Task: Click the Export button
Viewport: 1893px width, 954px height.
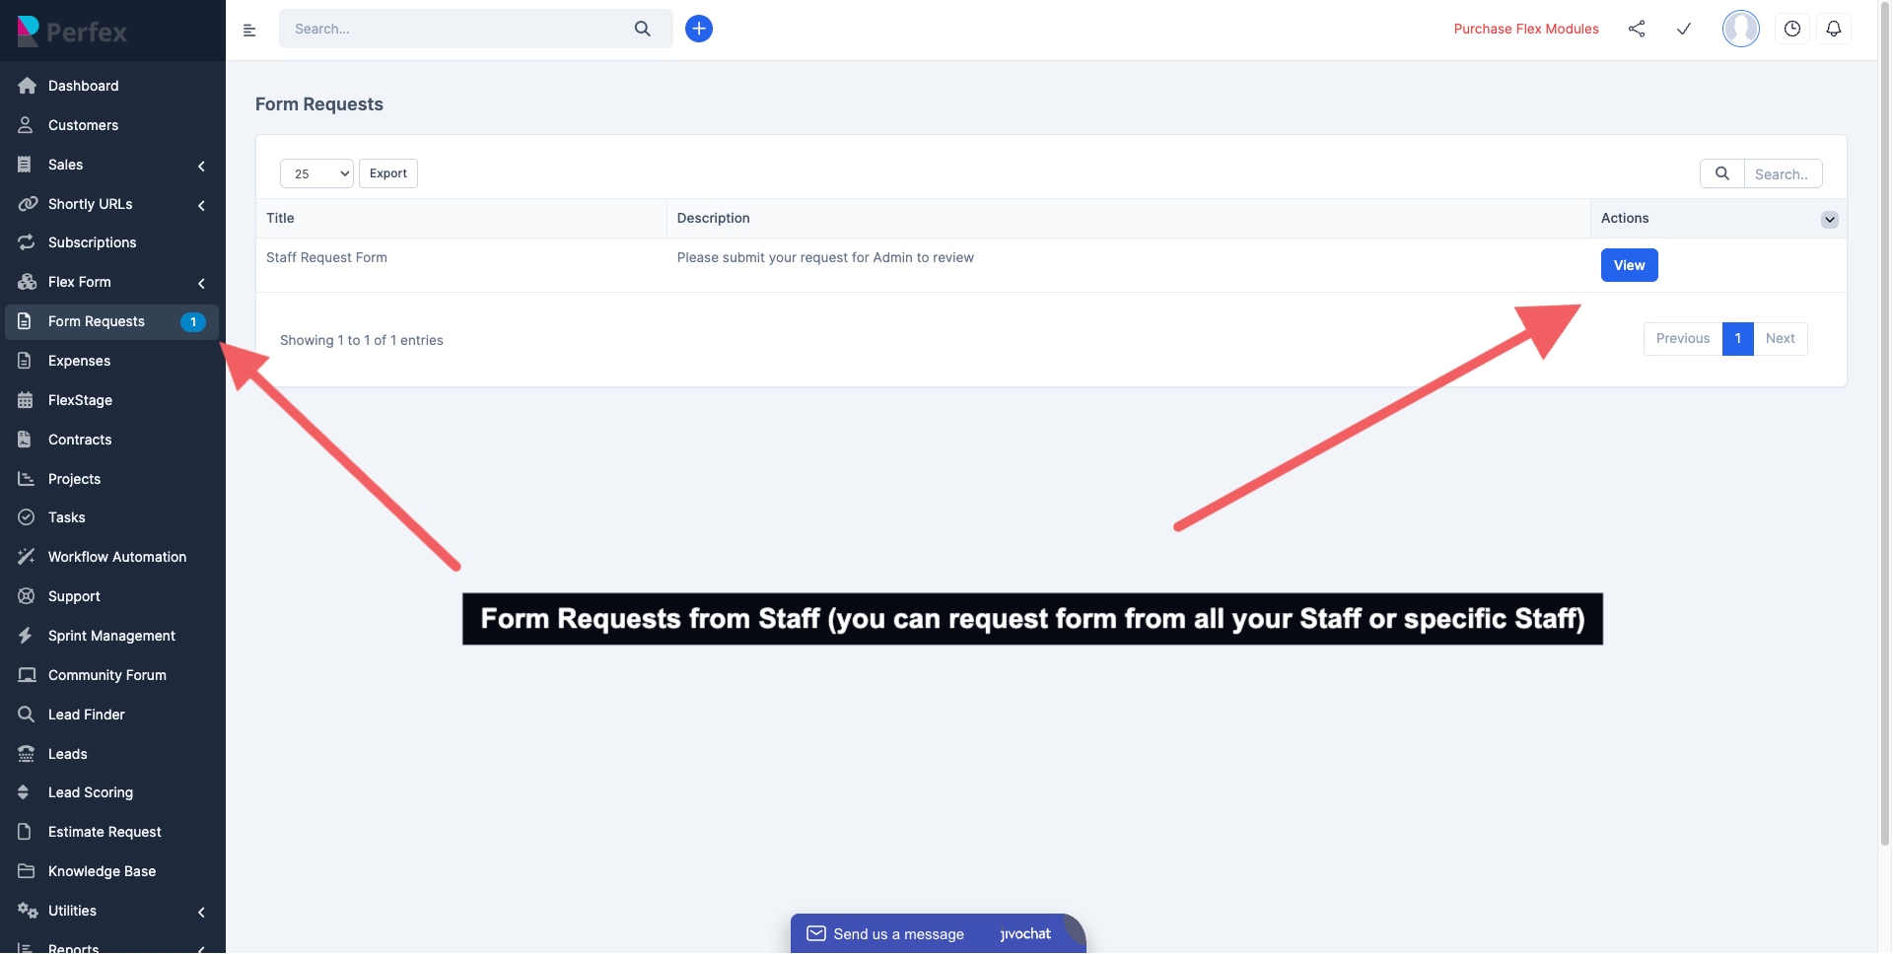Action: (387, 172)
